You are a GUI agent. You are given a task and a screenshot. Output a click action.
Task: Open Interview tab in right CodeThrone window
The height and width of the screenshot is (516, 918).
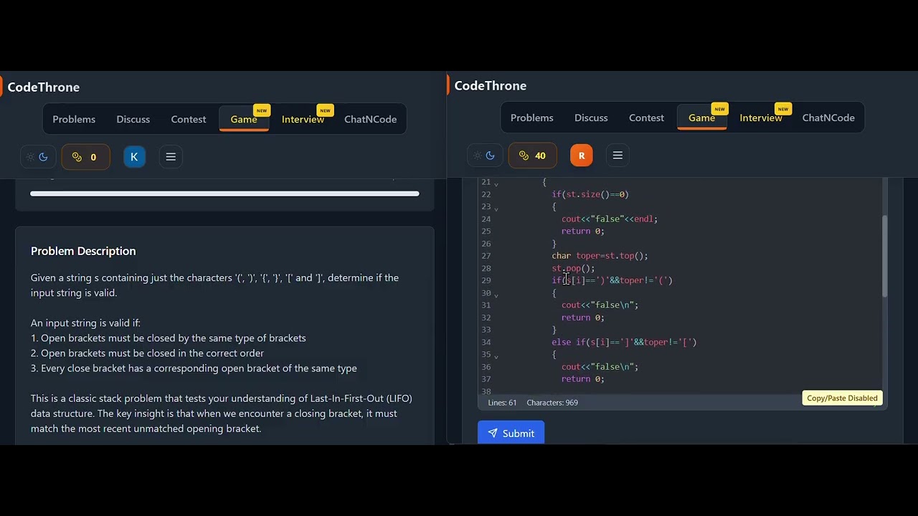pyautogui.click(x=761, y=118)
